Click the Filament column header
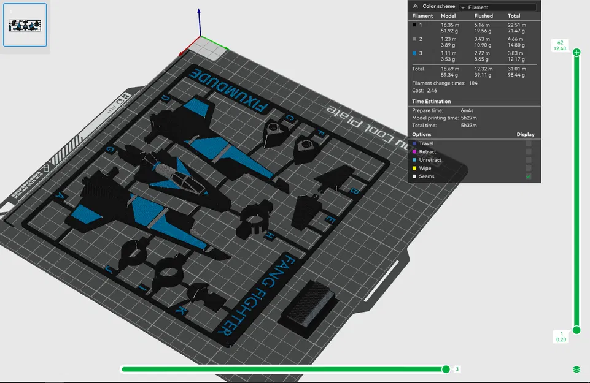 [x=422, y=16]
